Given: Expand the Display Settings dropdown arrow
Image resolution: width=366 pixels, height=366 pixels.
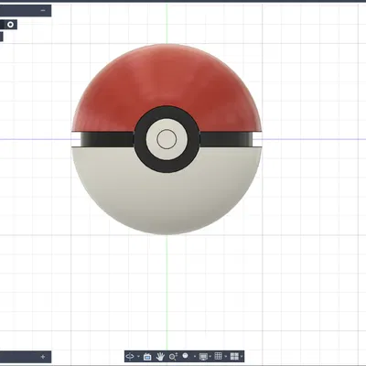Looking at the screenshot, I should (x=210, y=356).
